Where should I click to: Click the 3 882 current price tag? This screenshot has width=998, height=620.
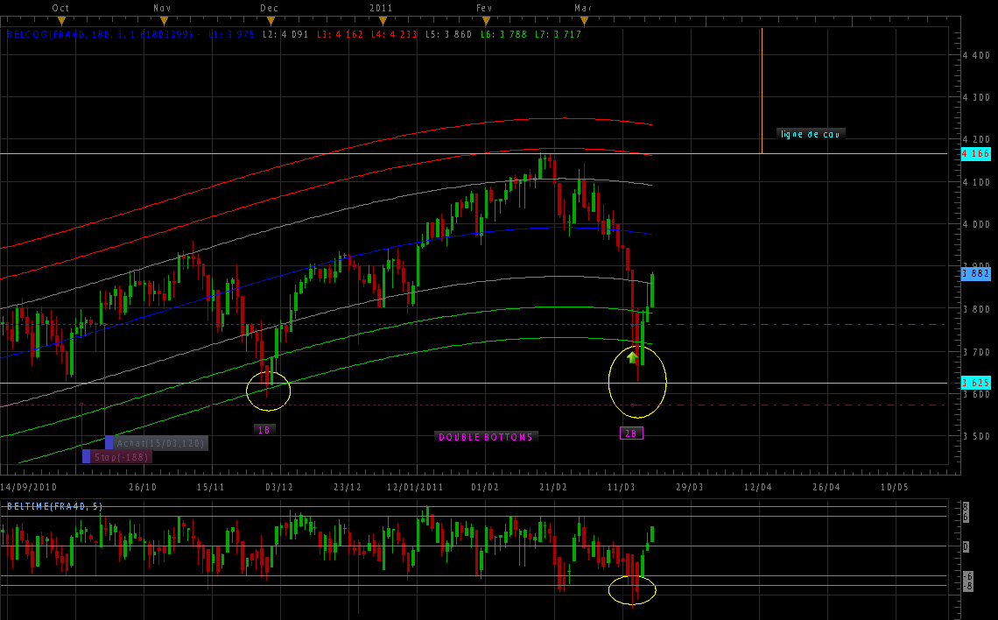point(975,273)
